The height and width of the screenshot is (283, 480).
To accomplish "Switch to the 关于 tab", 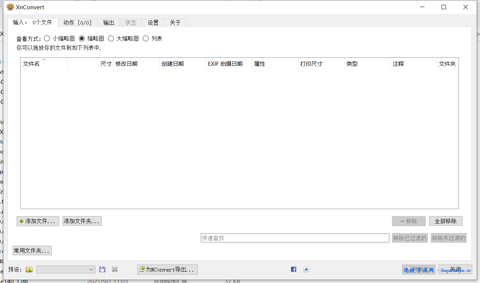I will click(x=175, y=23).
